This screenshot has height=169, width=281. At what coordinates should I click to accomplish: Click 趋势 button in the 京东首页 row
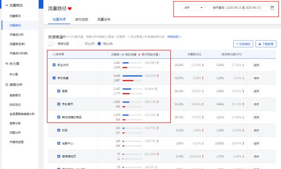[x=256, y=104]
